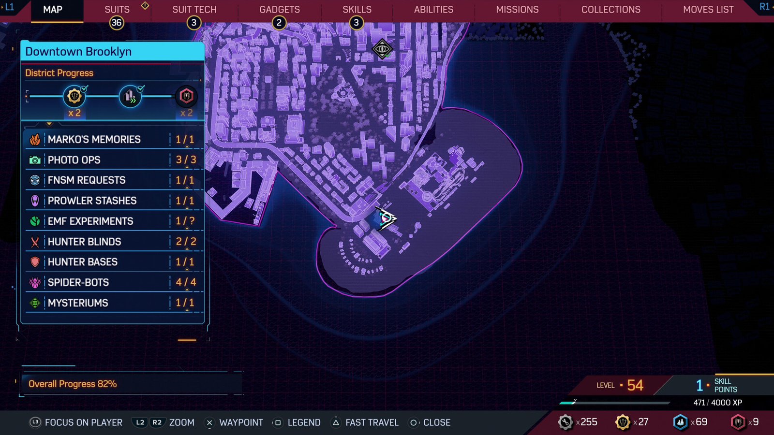Select the first district reward token icon
The width and height of the screenshot is (774, 435).
pyautogui.click(x=74, y=96)
